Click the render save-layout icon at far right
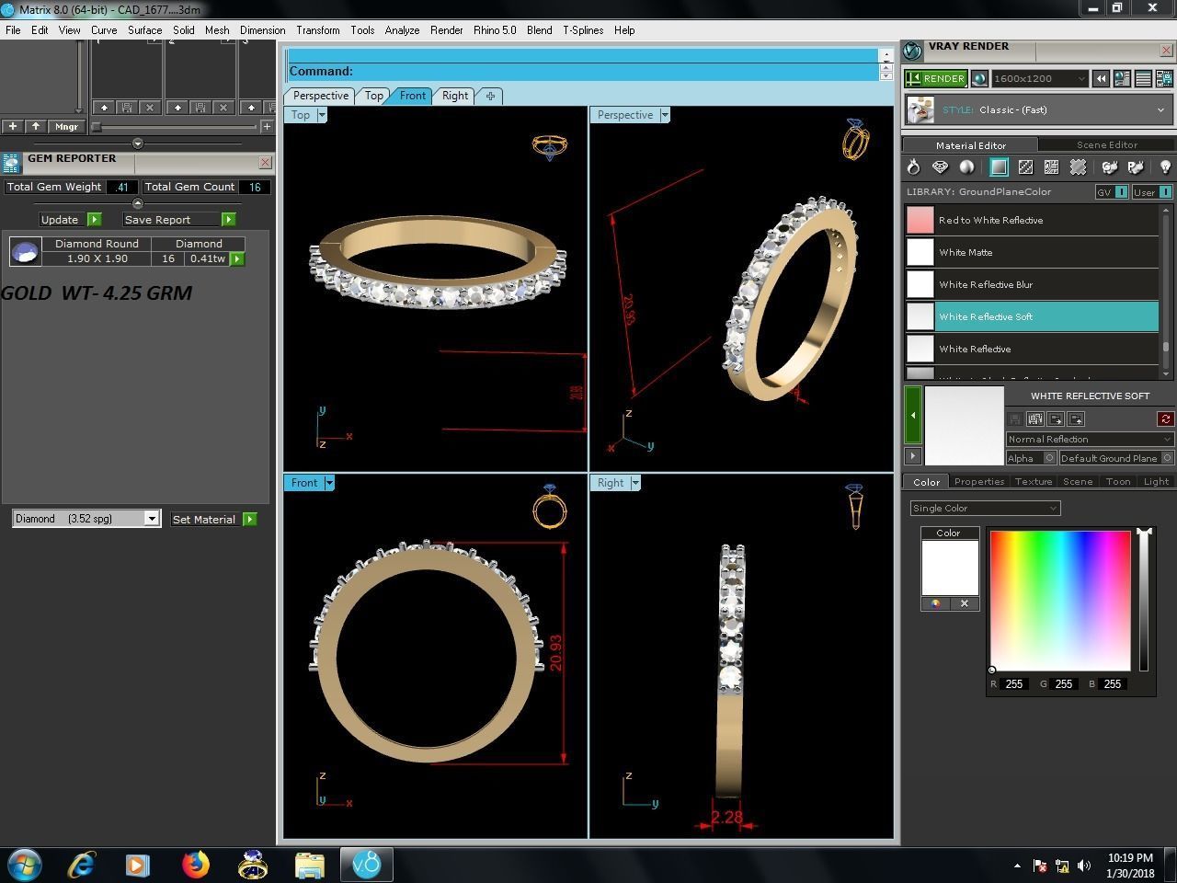 click(1164, 79)
